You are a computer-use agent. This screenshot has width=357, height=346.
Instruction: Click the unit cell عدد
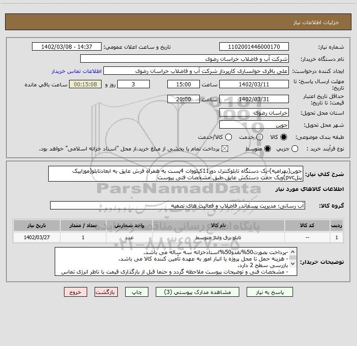pyautogui.click(x=129, y=237)
